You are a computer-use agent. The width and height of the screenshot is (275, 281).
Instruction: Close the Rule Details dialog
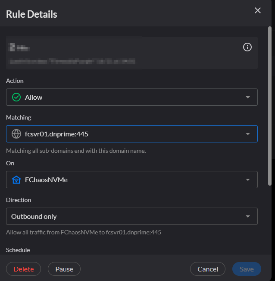coord(258,10)
